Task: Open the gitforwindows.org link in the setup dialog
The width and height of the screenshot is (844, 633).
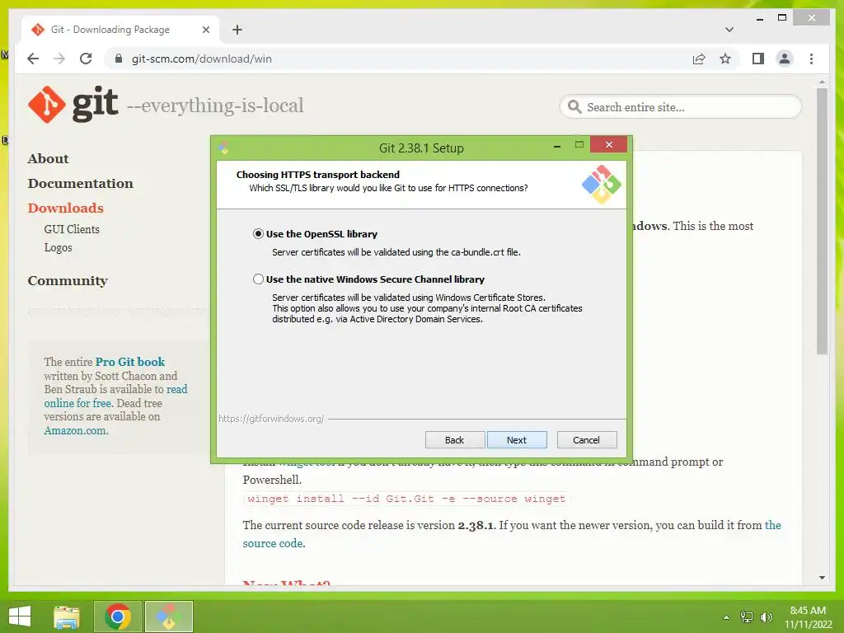Action: (x=271, y=418)
